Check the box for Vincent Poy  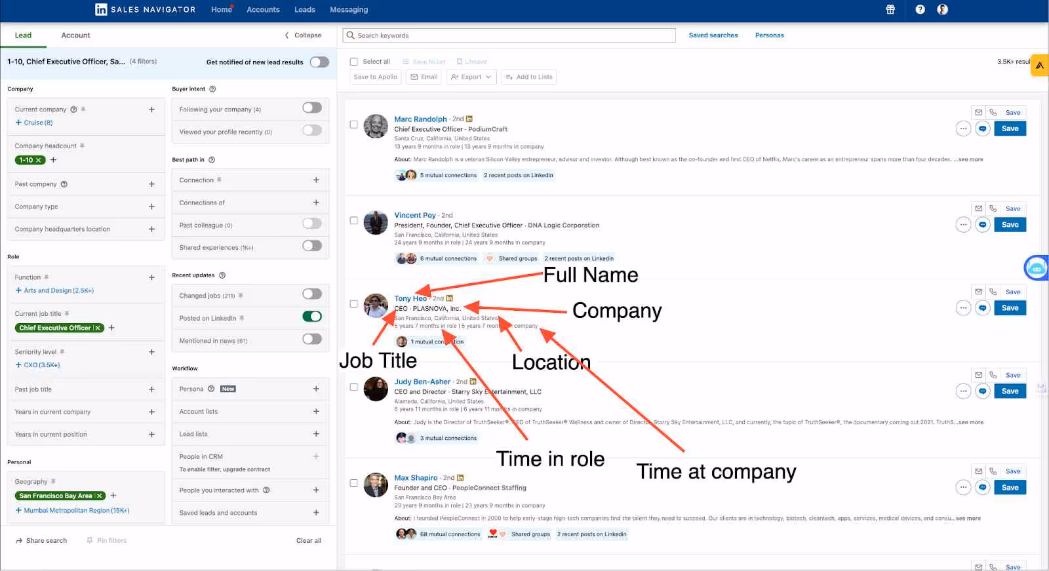[x=353, y=221]
